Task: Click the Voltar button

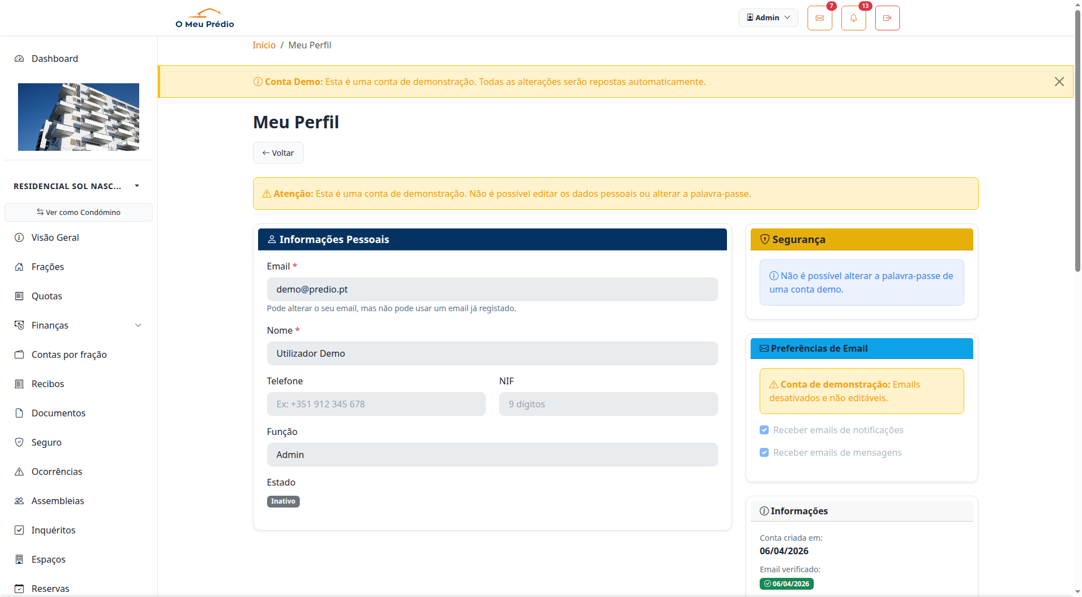Action: [278, 153]
